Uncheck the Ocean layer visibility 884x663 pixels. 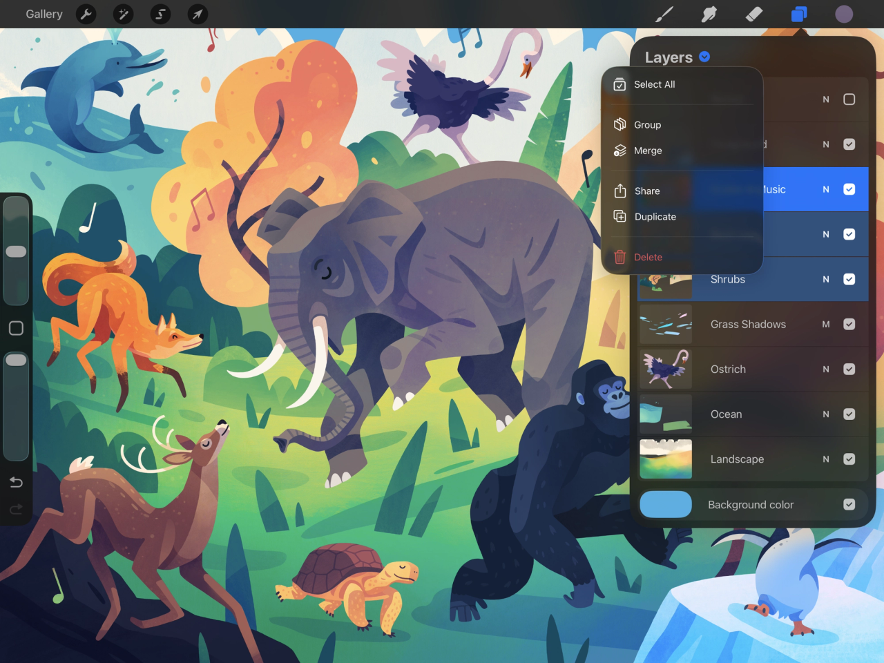[849, 414]
